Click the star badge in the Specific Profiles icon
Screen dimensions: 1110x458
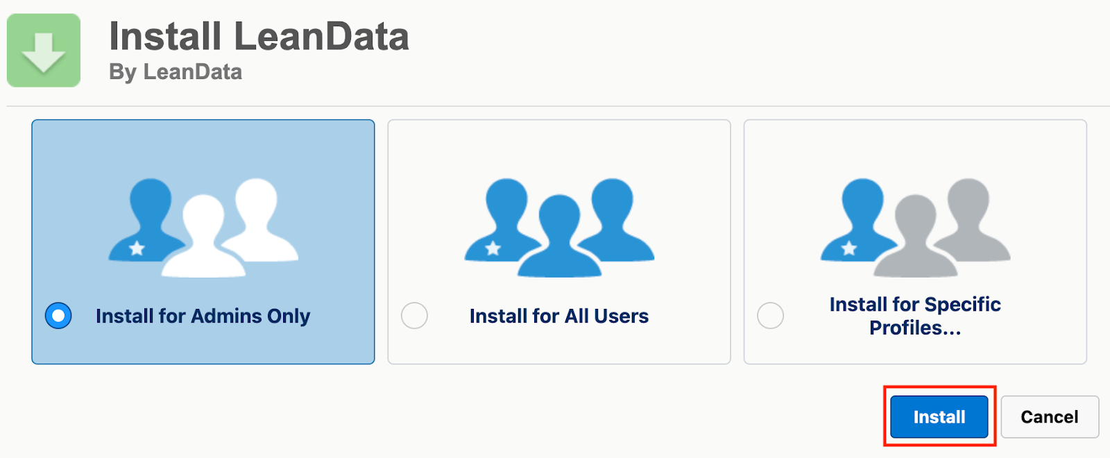click(849, 248)
